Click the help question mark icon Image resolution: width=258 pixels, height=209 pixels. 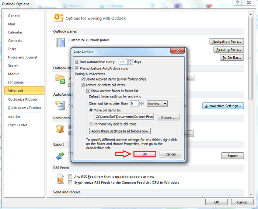[x=237, y=3]
